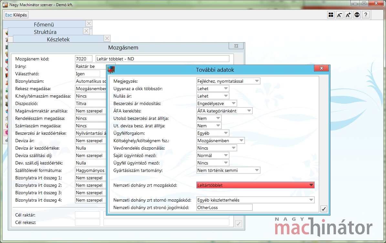
Task: Click Magánvámraktár analitika field
Action: pyautogui.click(x=90, y=111)
